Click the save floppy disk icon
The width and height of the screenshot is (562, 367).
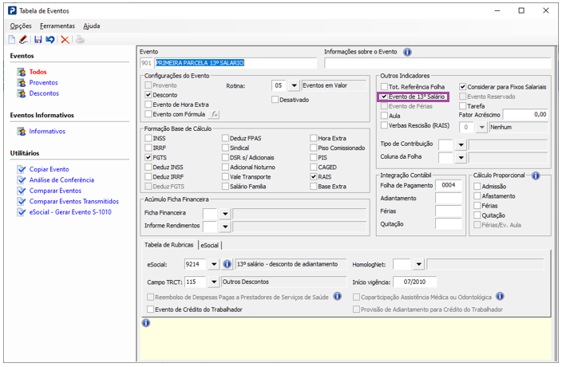click(x=38, y=39)
